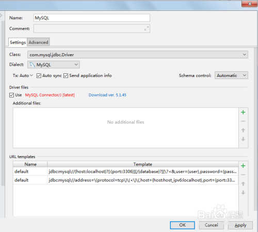Image resolution: width=258 pixels, height=232 pixels.
Task: Remove URL template with minus icon
Action: [x=243, y=175]
